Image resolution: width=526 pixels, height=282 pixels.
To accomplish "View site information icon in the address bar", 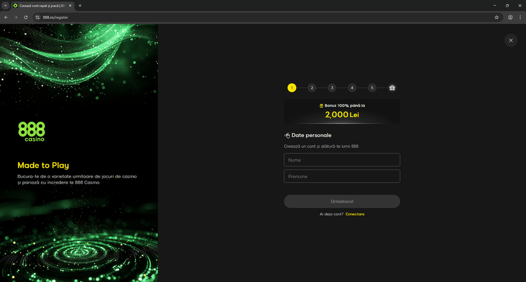I will (37, 17).
